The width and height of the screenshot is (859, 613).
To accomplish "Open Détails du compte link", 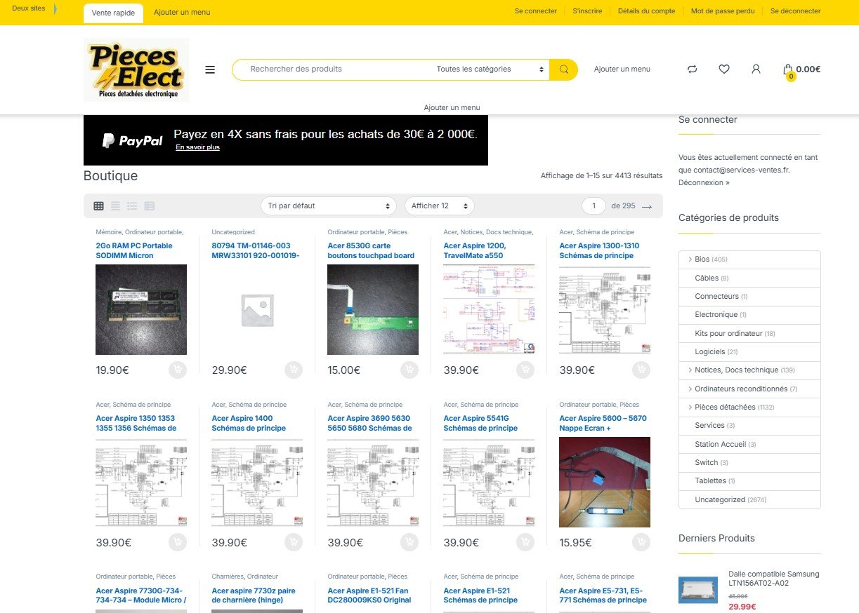I will click(x=647, y=11).
